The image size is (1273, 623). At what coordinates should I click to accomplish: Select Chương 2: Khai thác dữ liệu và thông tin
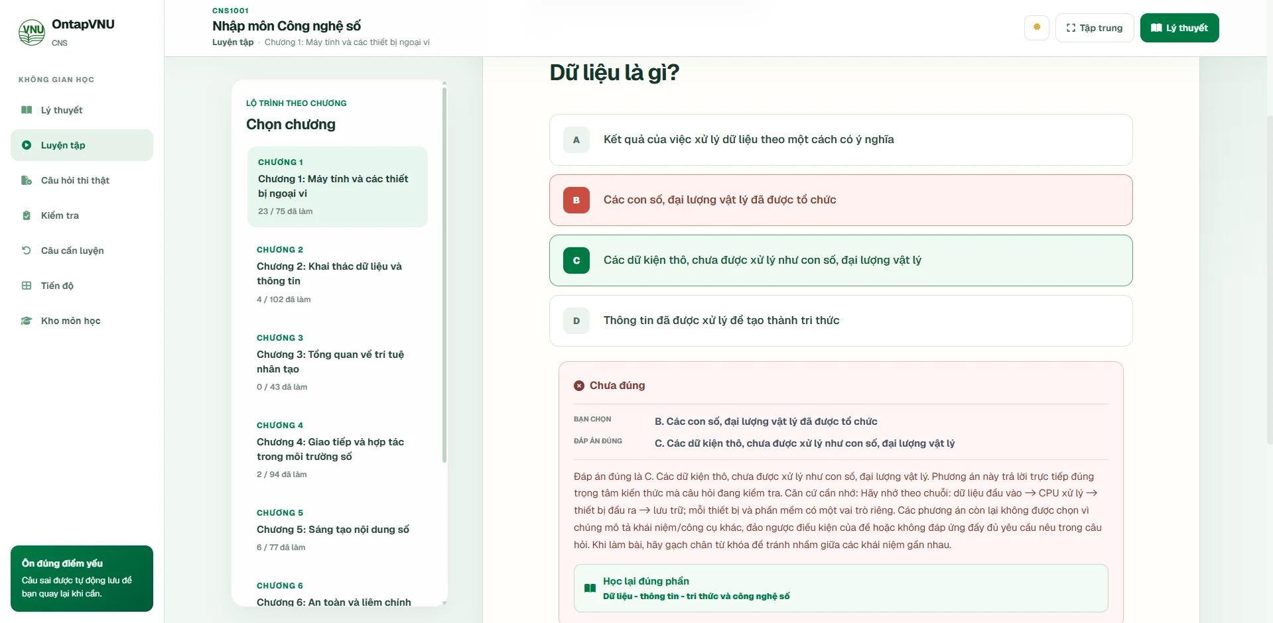(x=337, y=274)
